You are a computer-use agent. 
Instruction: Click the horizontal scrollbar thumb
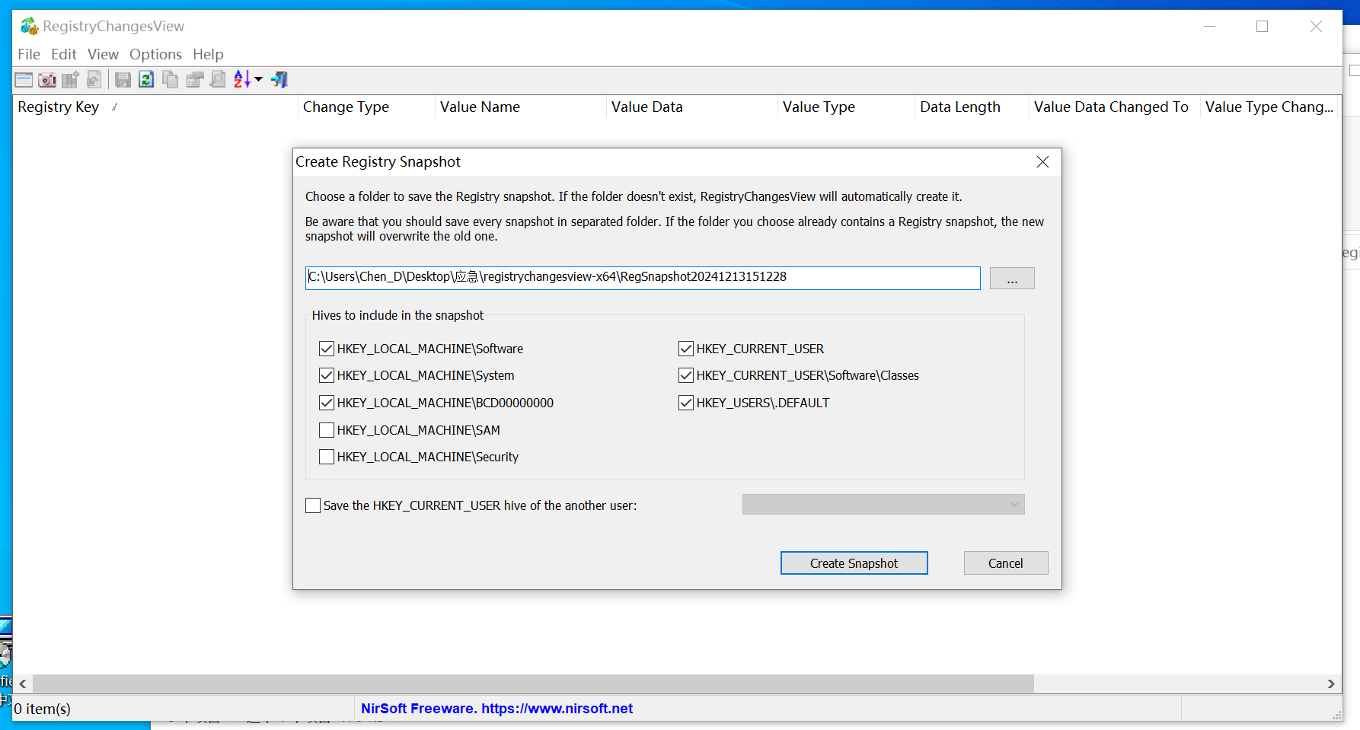533,684
